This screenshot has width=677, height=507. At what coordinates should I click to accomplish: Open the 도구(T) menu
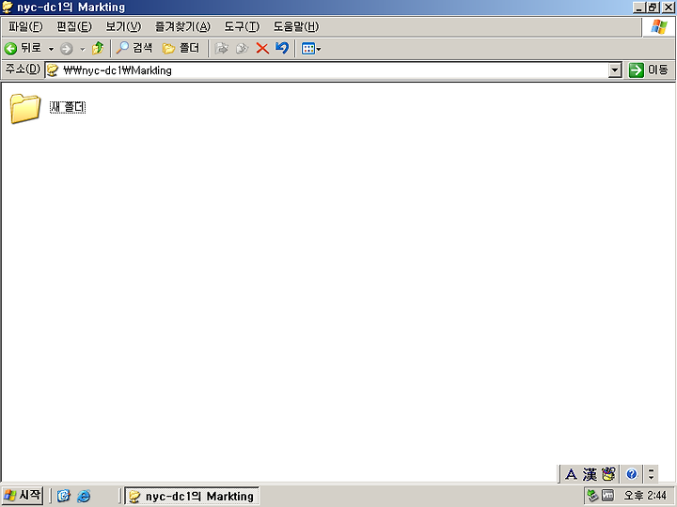pyautogui.click(x=242, y=26)
